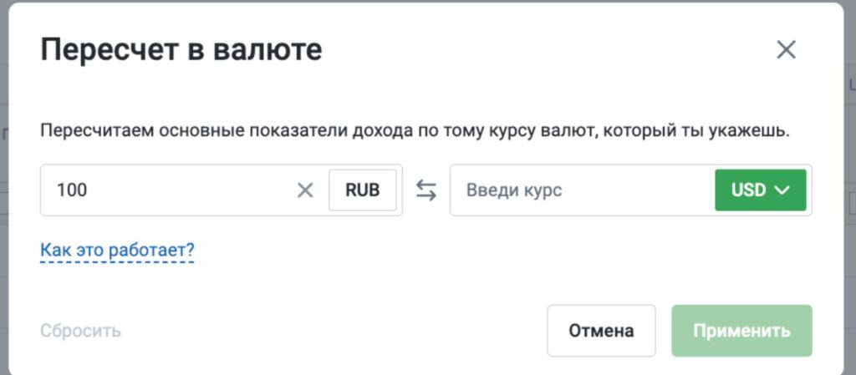Screen dimensions: 856x375
Task: Click blank area right of the help link
Action: [x=502, y=251]
